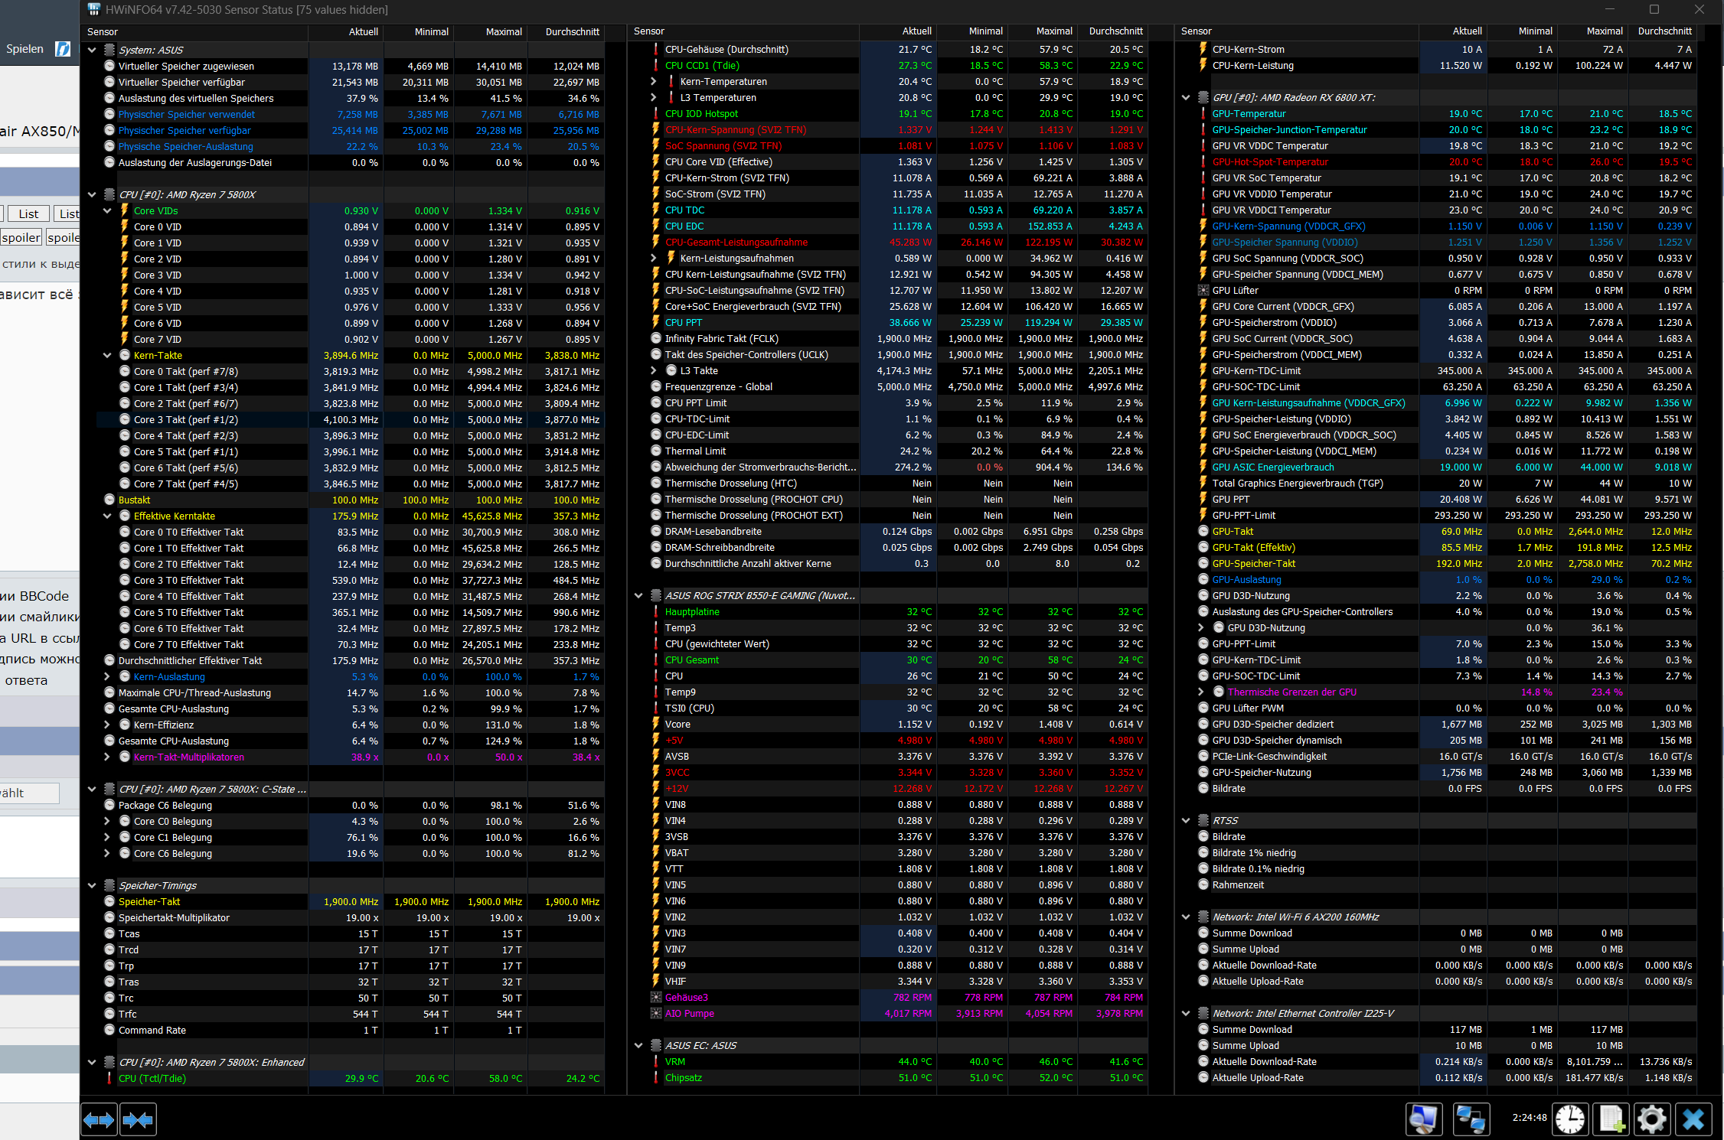Click the Durchschnitt header in left panel
Screen dimensions: 1724x1140
[x=572, y=32]
